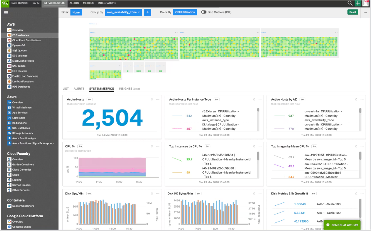
Task: Click the Docker Containers icon
Action: [x=9, y=206]
